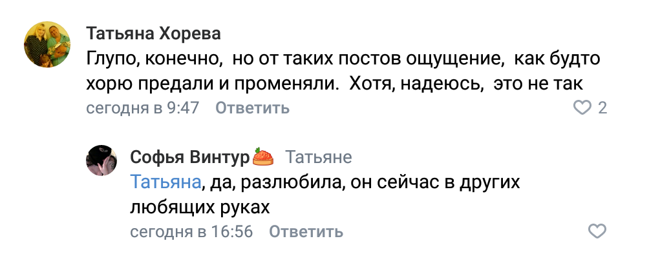Image resolution: width=649 pixels, height=261 pixels.
Task: Open the like count 2 on the first comment
Action: click(x=602, y=108)
